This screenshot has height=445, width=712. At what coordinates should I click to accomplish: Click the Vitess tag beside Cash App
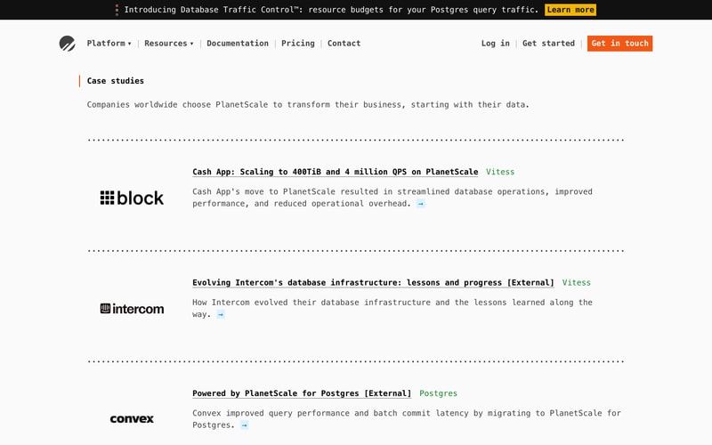coord(500,172)
